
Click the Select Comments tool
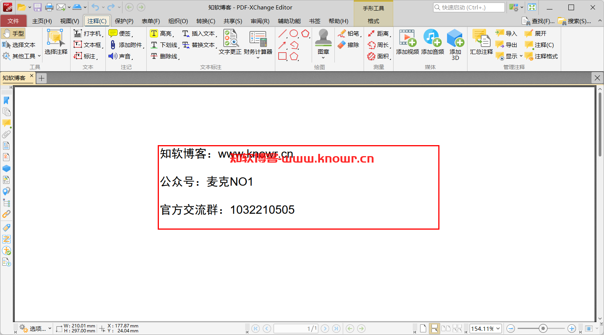tap(56, 42)
